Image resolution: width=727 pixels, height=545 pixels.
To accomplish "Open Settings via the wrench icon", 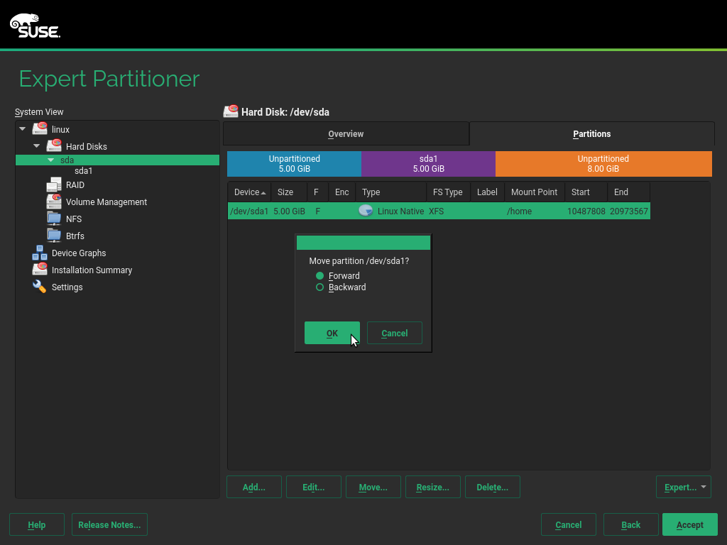I will 40,287.
